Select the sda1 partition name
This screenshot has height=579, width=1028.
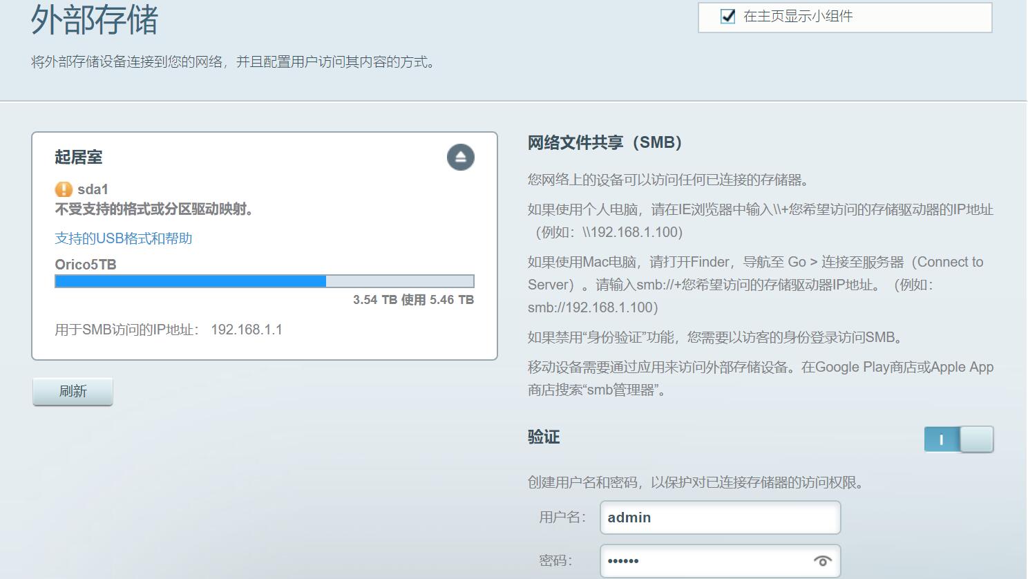click(93, 189)
